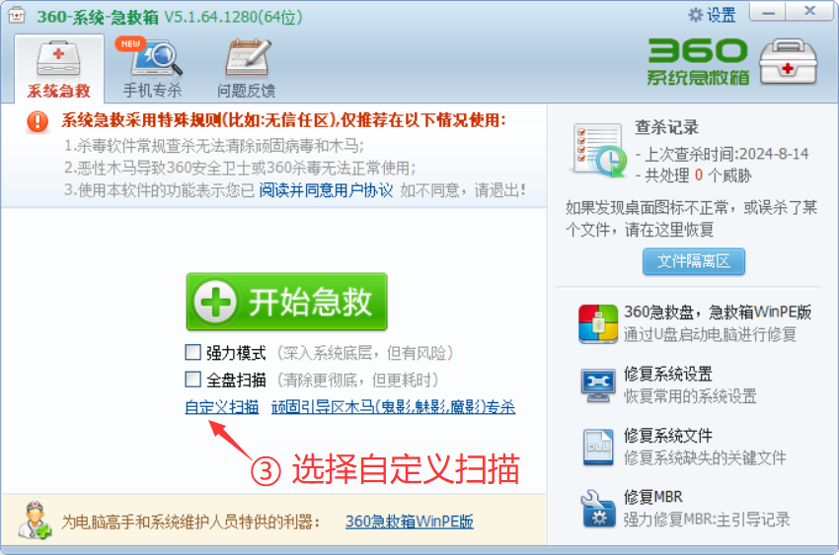Click the 360急救盘 USB icon
The image size is (839, 555).
(x=598, y=323)
